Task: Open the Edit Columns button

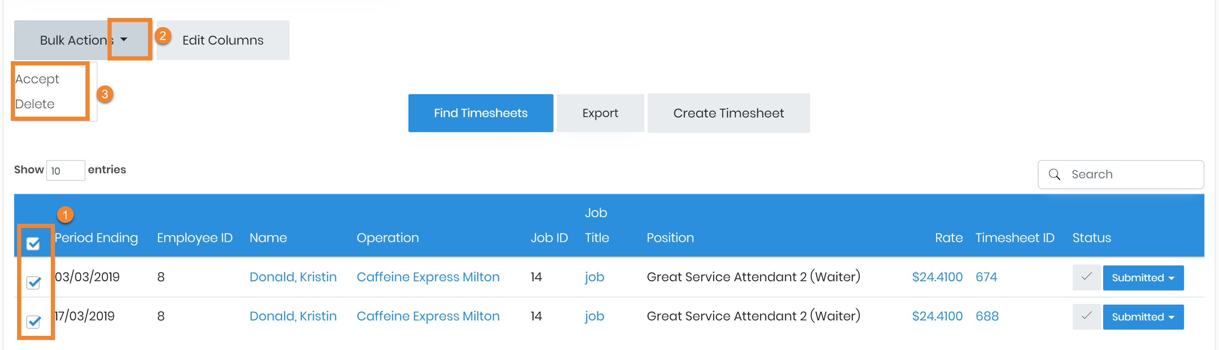Action: pos(223,40)
